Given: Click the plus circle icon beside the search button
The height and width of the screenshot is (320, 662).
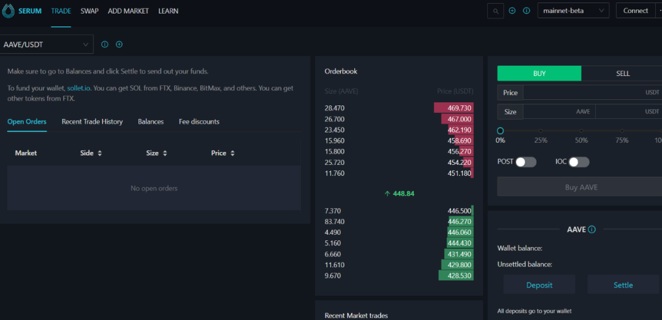Looking at the screenshot, I should 512,11.
